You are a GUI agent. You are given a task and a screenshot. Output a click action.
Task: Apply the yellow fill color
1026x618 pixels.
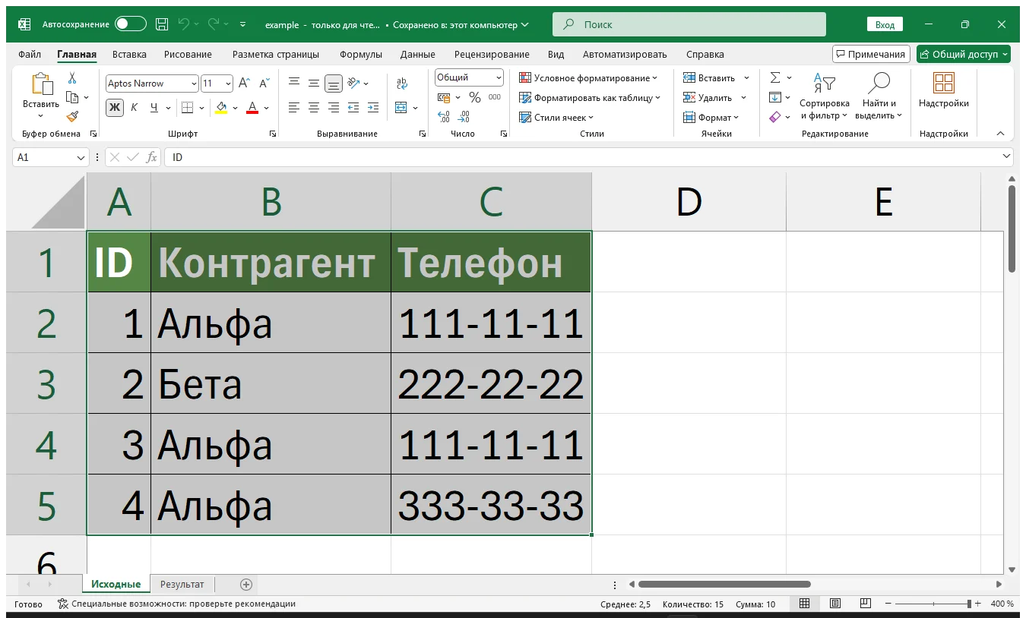click(221, 108)
